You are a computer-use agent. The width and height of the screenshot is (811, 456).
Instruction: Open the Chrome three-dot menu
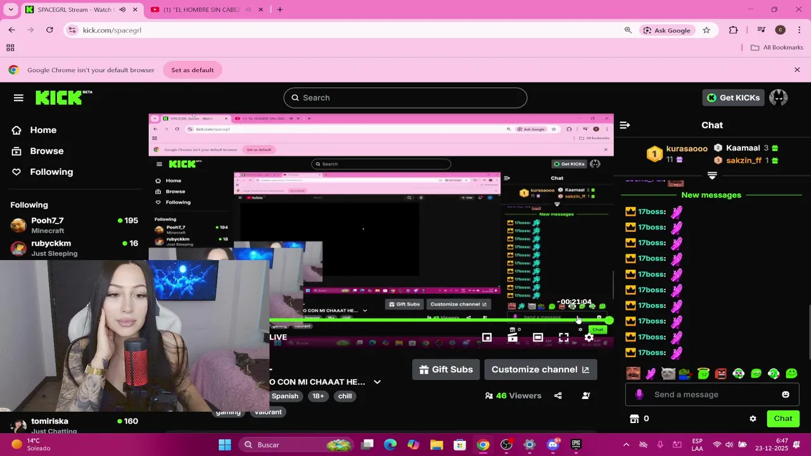click(800, 30)
